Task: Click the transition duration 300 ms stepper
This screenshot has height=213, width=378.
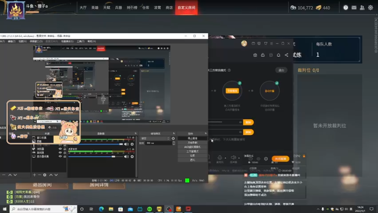Action: [x=173, y=143]
